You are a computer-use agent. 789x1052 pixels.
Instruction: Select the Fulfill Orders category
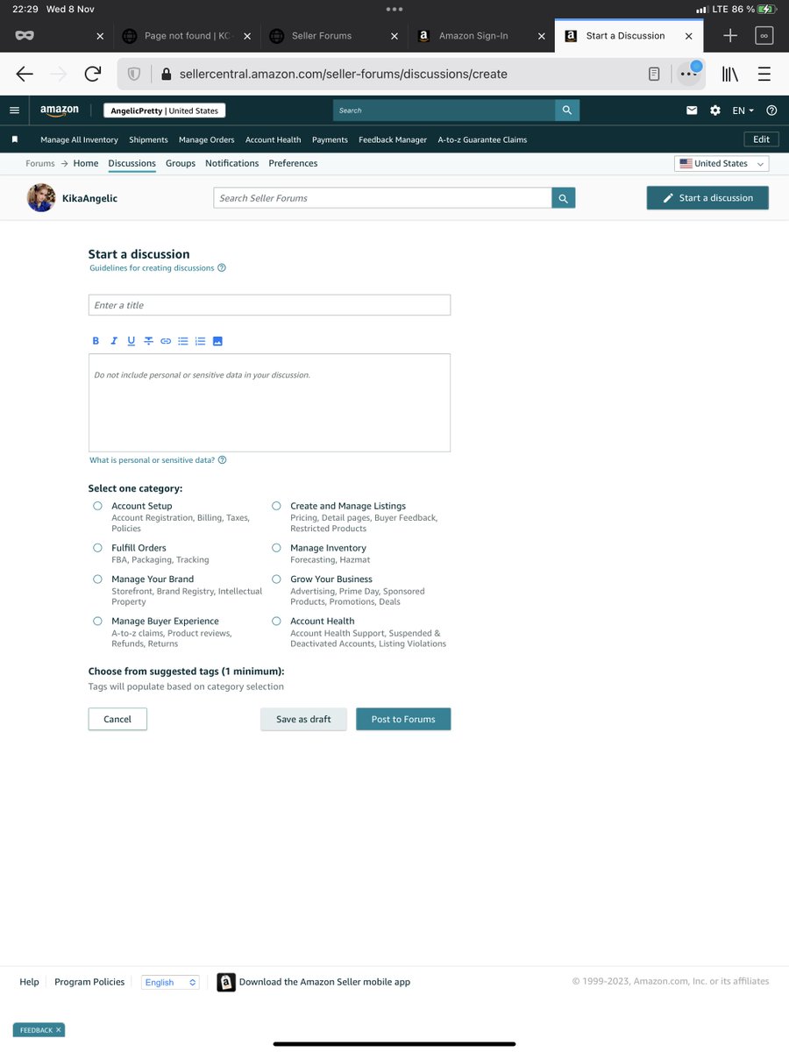point(97,548)
